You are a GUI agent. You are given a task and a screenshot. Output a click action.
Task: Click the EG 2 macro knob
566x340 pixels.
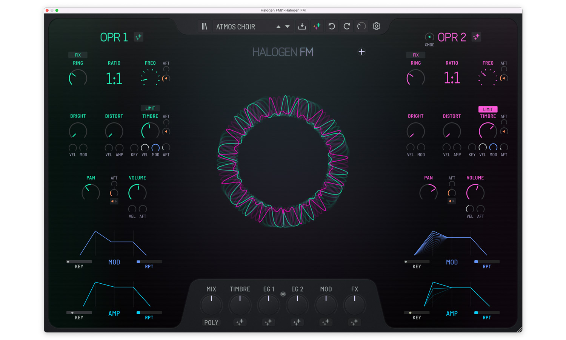(x=297, y=304)
